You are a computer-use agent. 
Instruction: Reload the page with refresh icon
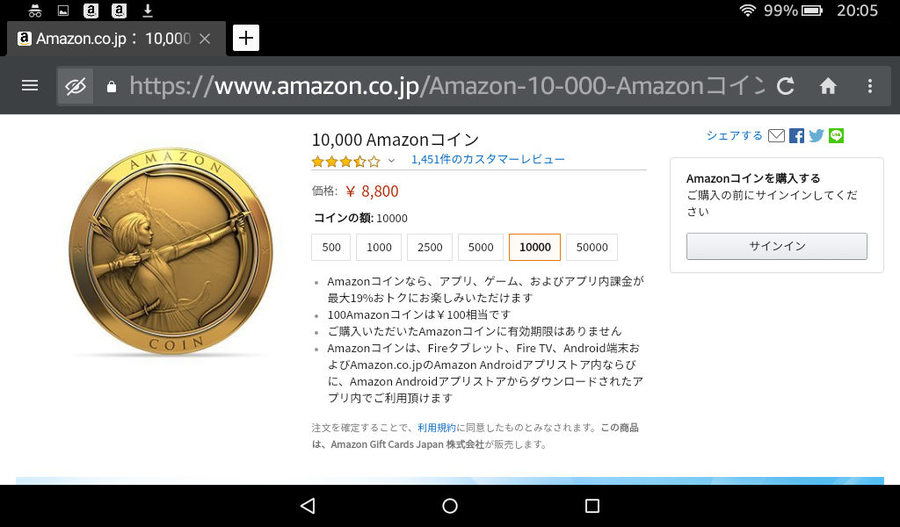(x=785, y=86)
